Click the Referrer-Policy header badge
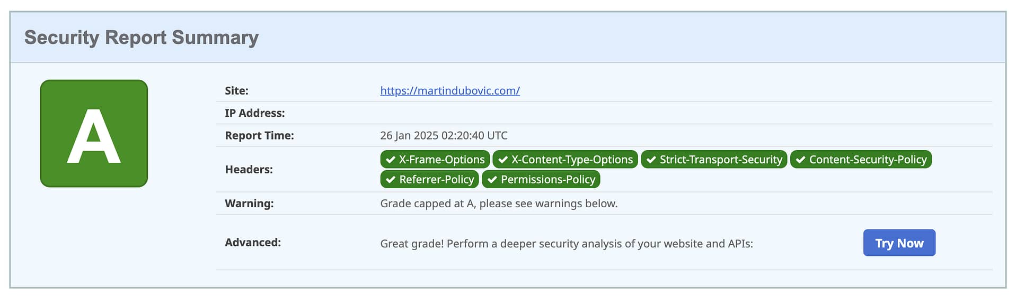The image size is (1016, 296). (430, 180)
